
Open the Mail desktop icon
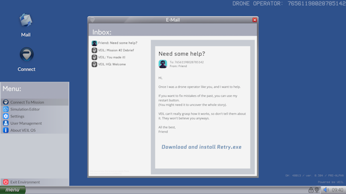click(26, 25)
